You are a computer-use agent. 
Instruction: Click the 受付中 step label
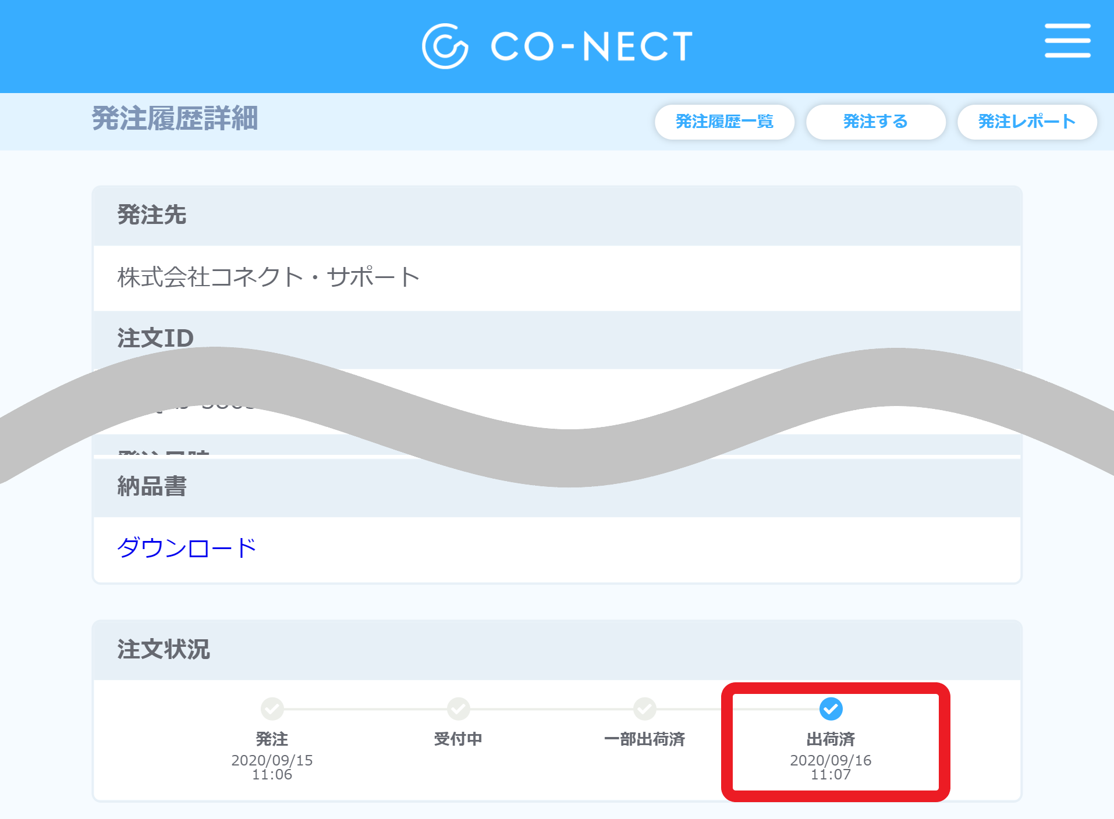point(459,739)
